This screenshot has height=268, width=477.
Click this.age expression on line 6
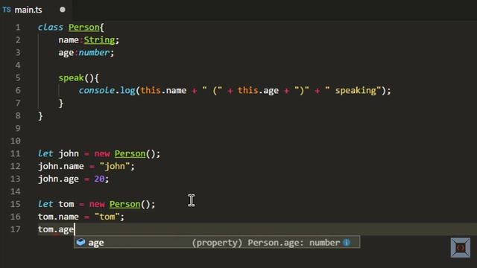[258, 91]
